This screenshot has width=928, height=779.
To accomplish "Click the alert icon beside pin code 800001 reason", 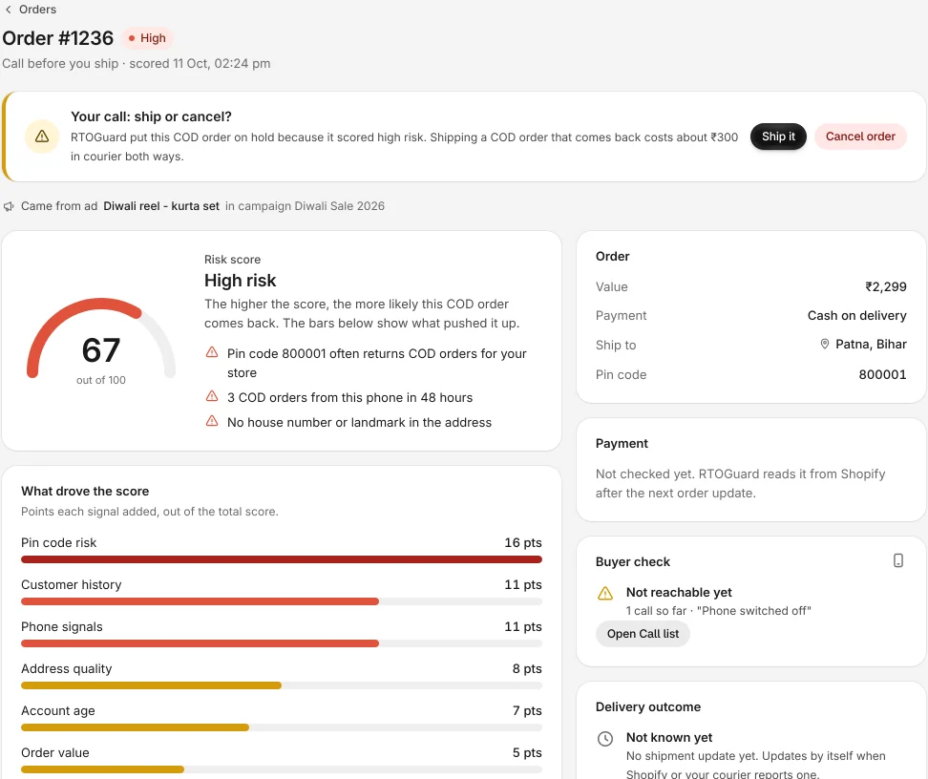I will pos(212,353).
